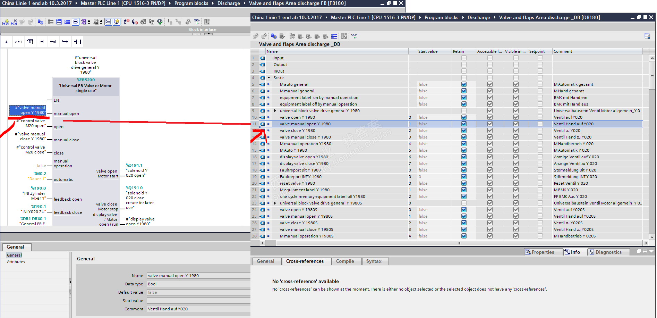Click the Insert network icon in FB180 toolbar
The image size is (657, 318).
click(5, 22)
